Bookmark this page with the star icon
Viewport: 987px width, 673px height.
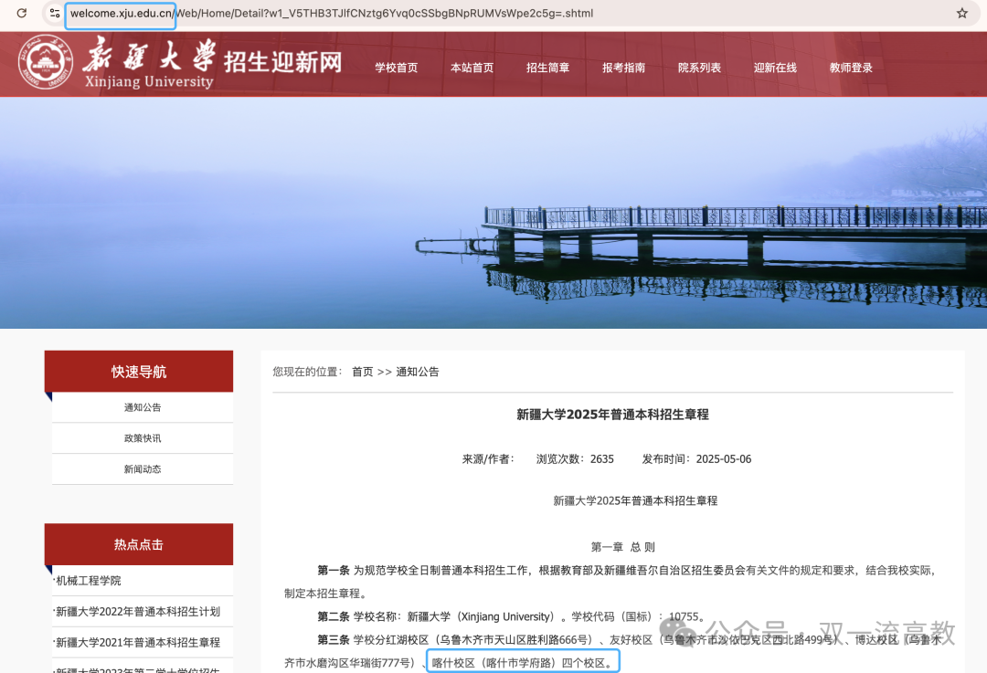click(x=960, y=14)
